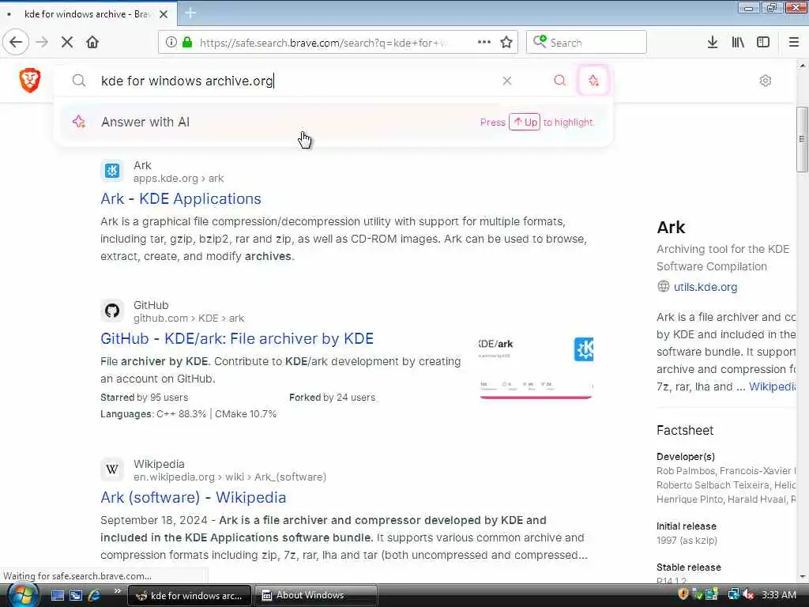Click the green padlock security icon

point(187,43)
